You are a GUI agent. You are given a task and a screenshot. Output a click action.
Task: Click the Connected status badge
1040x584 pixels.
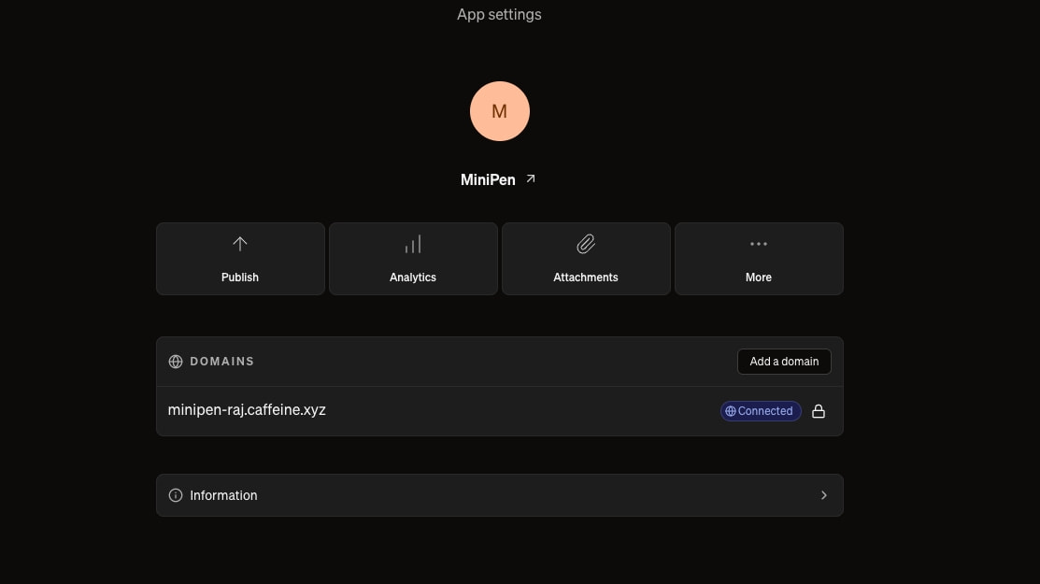(761, 411)
